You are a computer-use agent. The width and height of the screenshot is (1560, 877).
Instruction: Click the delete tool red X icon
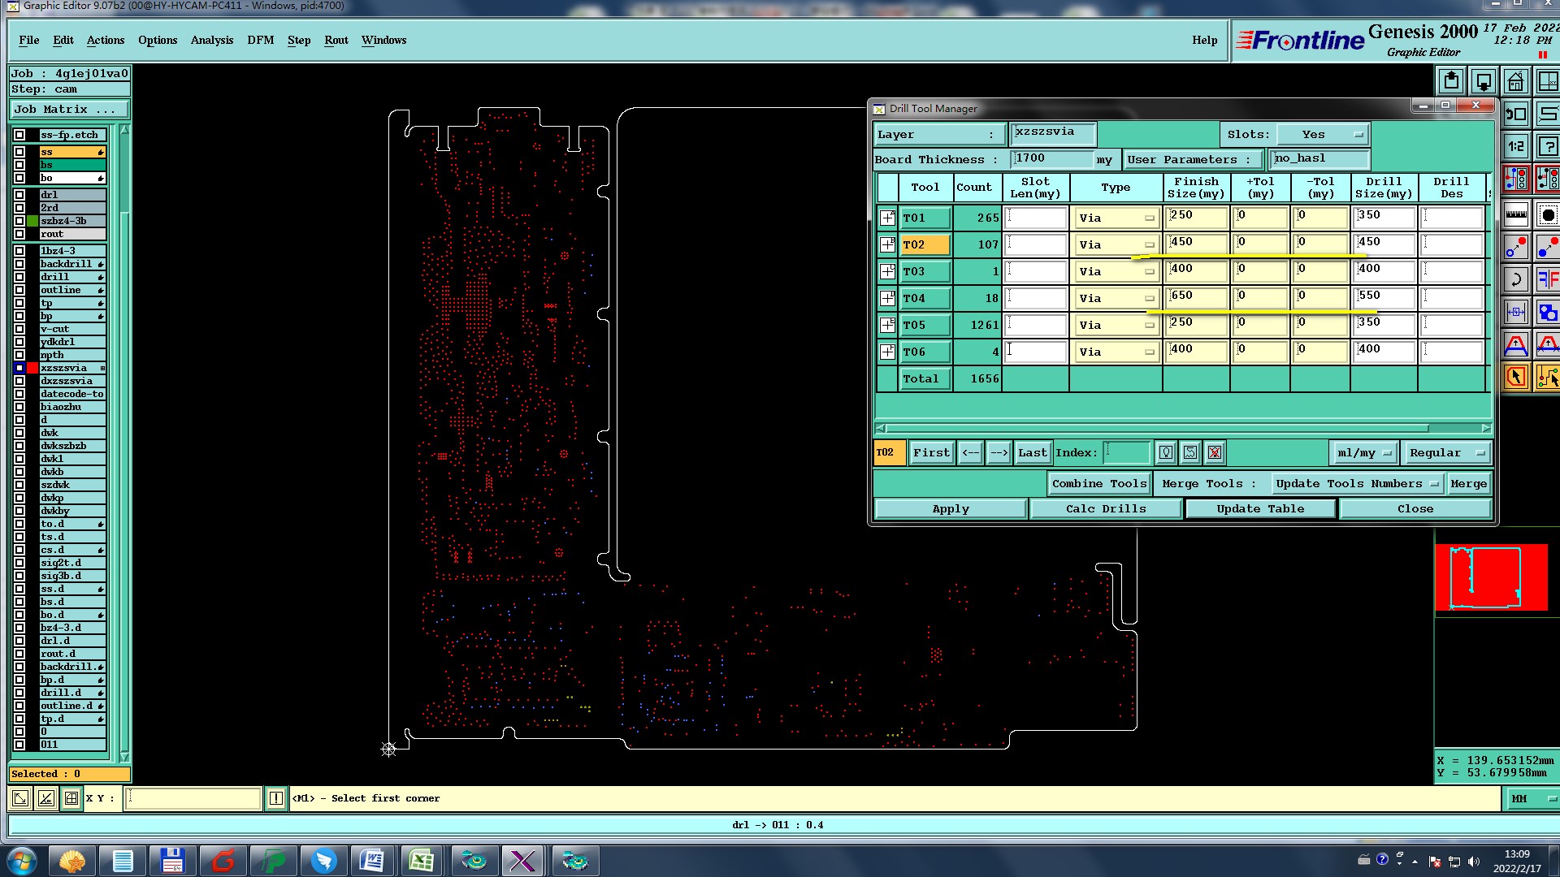click(1215, 453)
